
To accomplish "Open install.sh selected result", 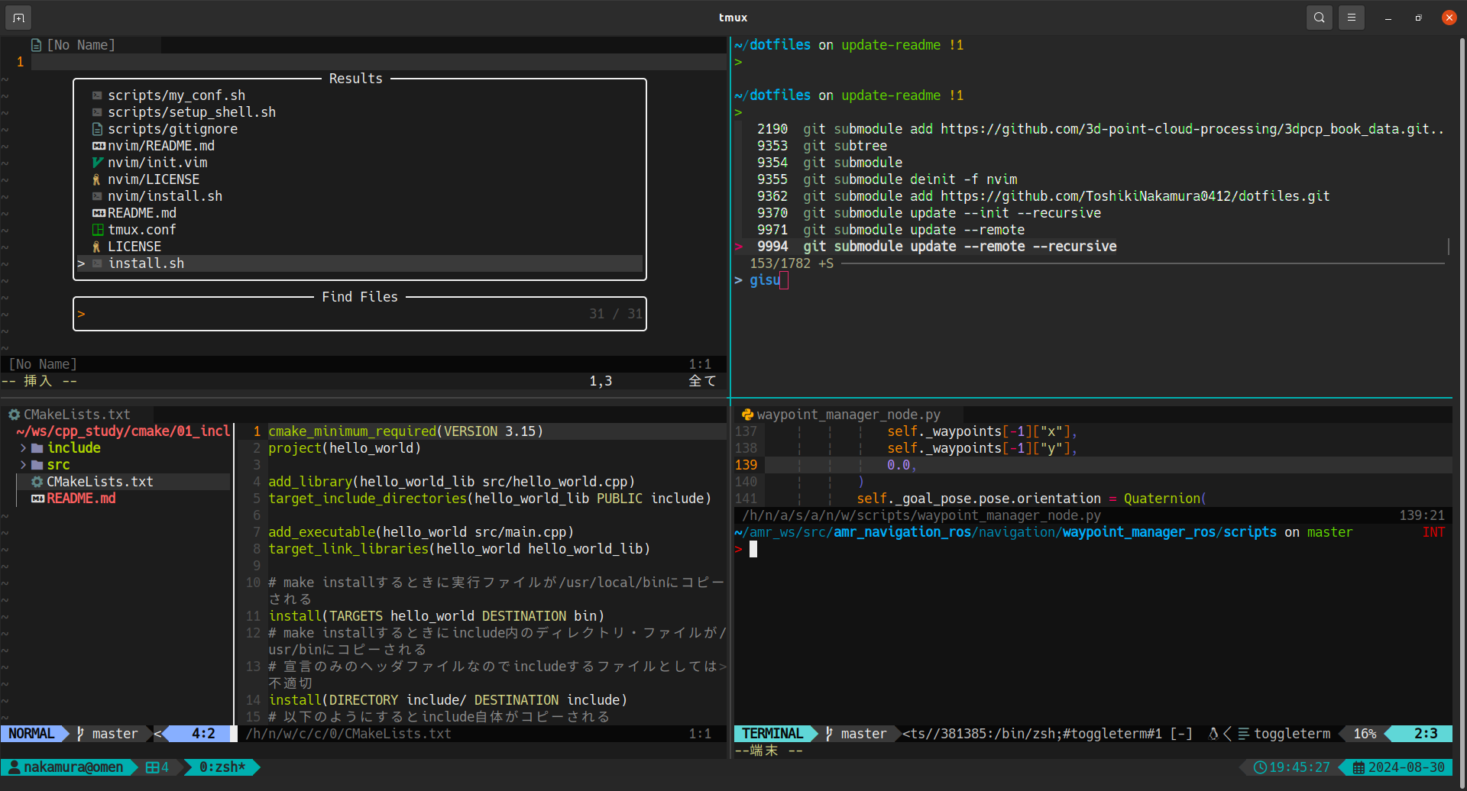I will (359, 263).
